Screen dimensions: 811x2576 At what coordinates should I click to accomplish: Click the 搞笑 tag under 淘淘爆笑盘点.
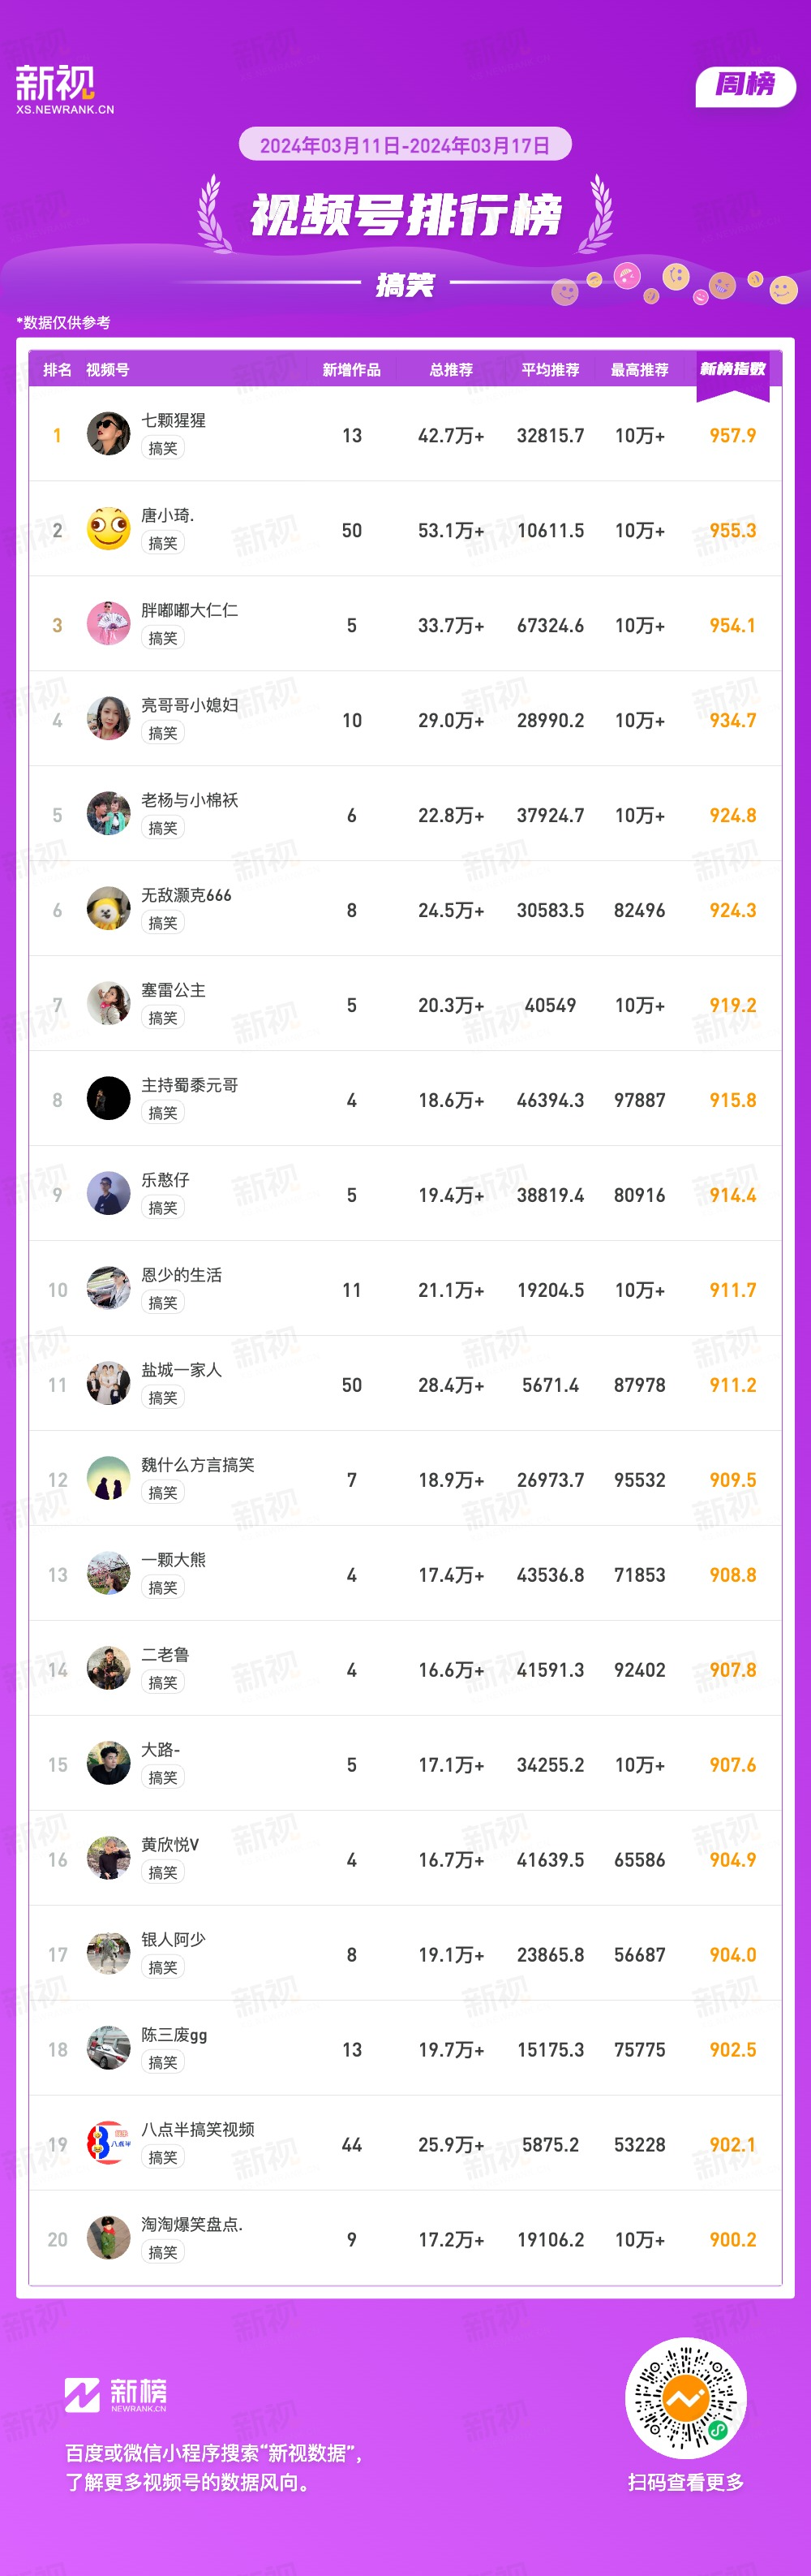(x=163, y=2253)
